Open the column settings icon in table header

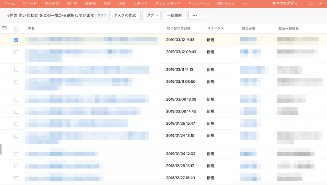pos(5,29)
